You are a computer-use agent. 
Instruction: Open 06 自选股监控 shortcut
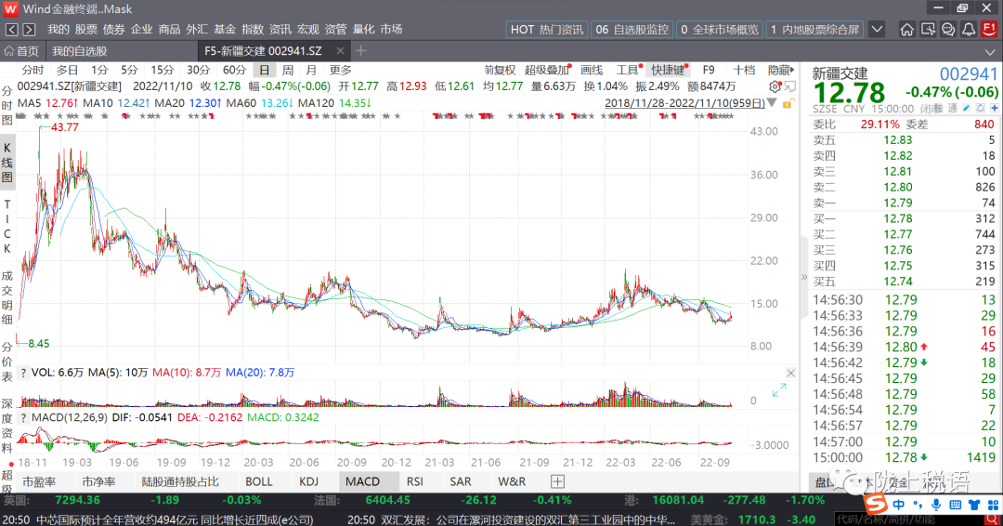coord(632,30)
